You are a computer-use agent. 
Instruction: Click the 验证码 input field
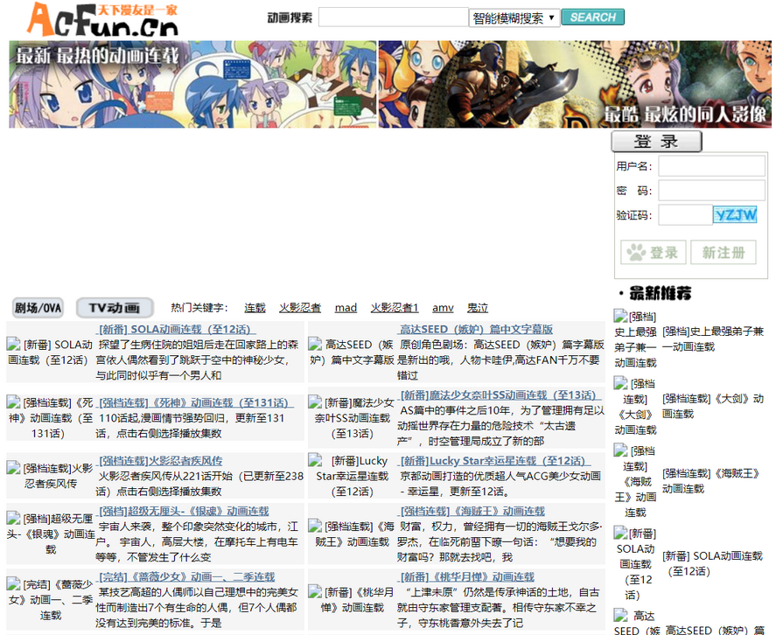[685, 215]
